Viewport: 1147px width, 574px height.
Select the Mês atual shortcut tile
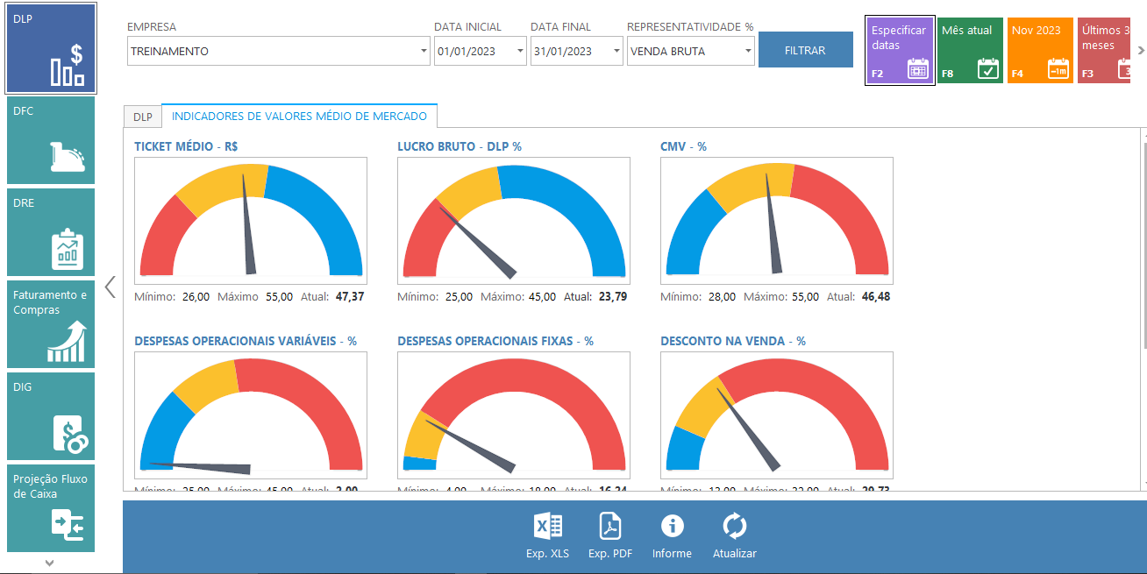point(970,50)
